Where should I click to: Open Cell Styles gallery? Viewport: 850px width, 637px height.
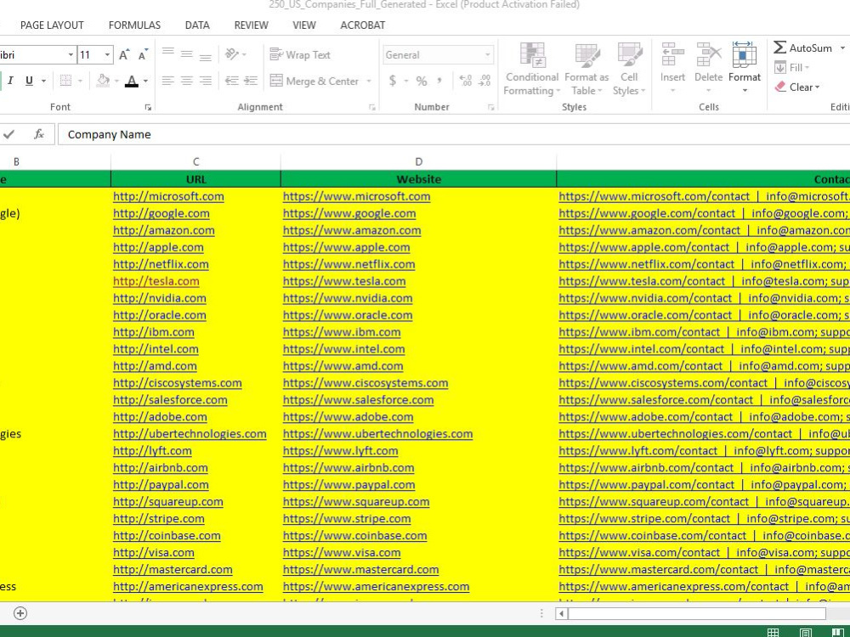tap(629, 70)
